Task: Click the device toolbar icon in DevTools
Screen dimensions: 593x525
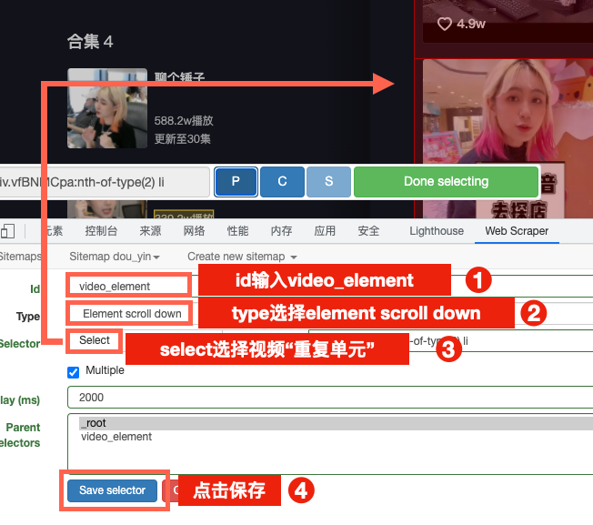Action: [x=8, y=231]
